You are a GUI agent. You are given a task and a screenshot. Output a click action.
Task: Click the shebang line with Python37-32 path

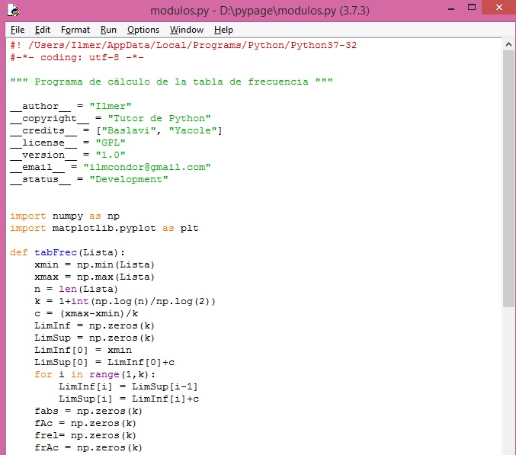(183, 45)
